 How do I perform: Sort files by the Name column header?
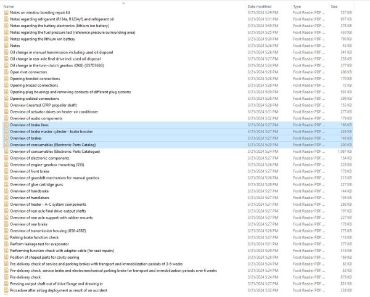click(x=9, y=7)
